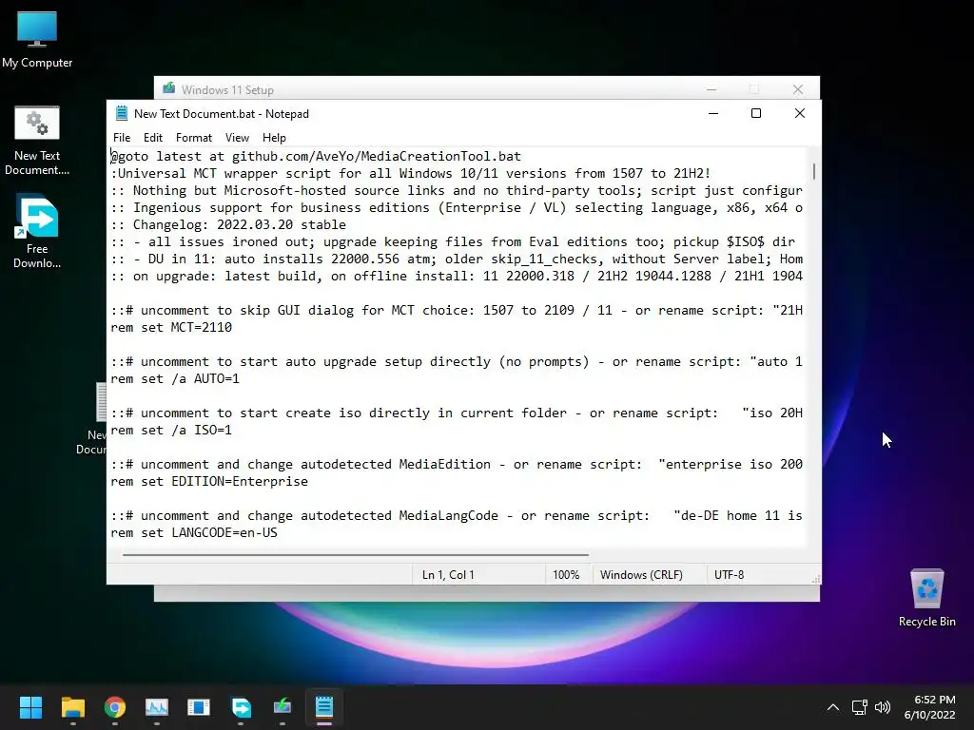Click the "@goto latest at github.com" line
This screenshot has width=974, height=730.
[316, 157]
